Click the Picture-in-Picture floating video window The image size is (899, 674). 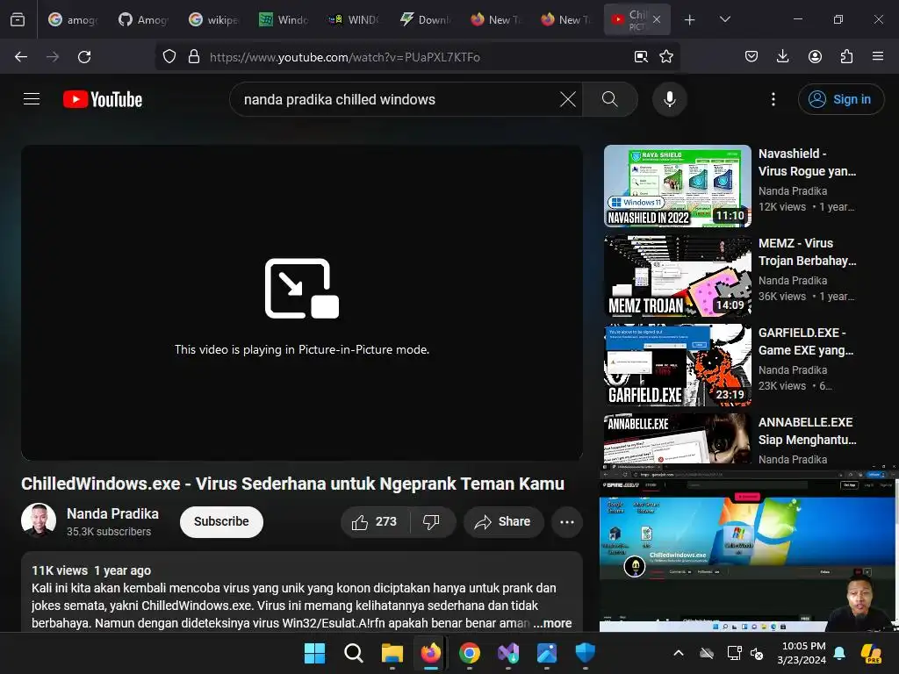pos(749,548)
